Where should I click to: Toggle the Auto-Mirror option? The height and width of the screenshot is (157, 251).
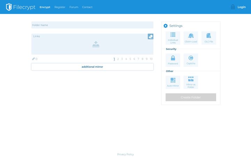point(173,82)
